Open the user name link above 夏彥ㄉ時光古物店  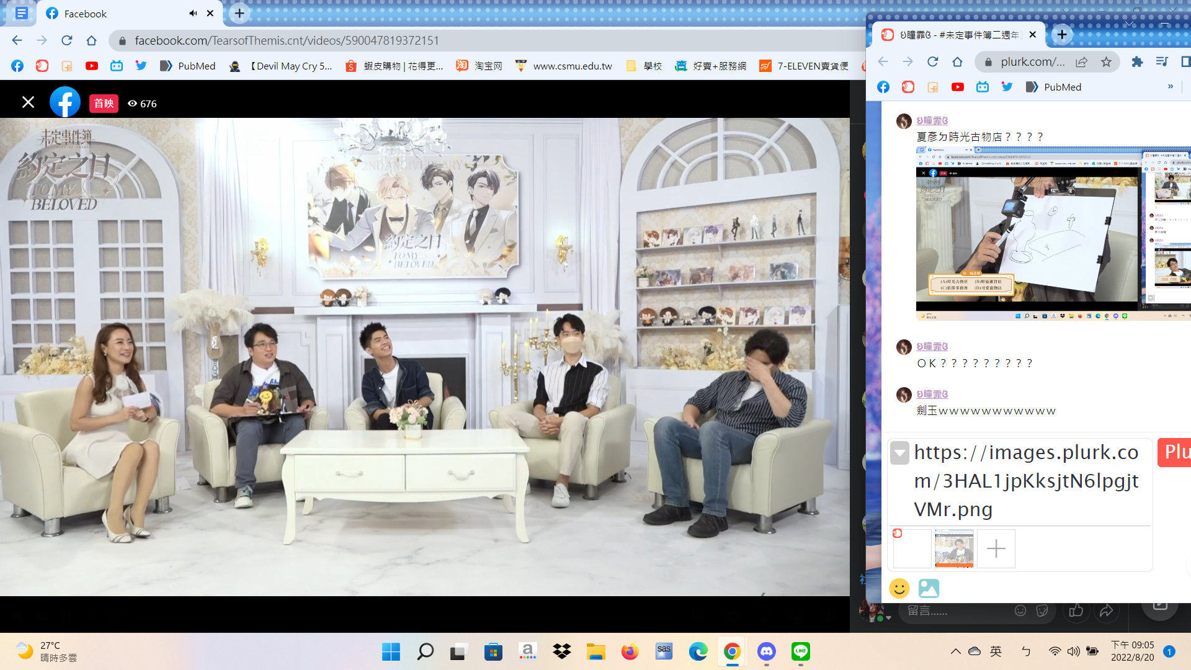coord(932,120)
